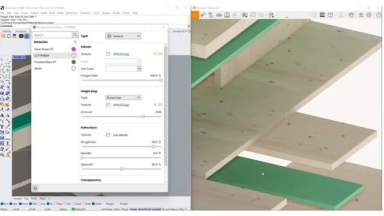Screen dimensions: 384x216
Task: Select Clear Green (1) material
Action: (55, 49)
